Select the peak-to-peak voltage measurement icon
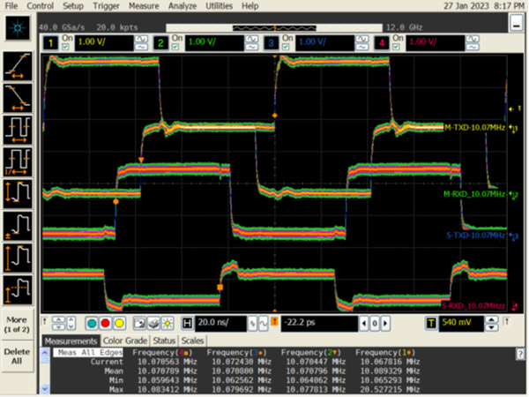Screen dimensions: 529x397 click(x=18, y=194)
